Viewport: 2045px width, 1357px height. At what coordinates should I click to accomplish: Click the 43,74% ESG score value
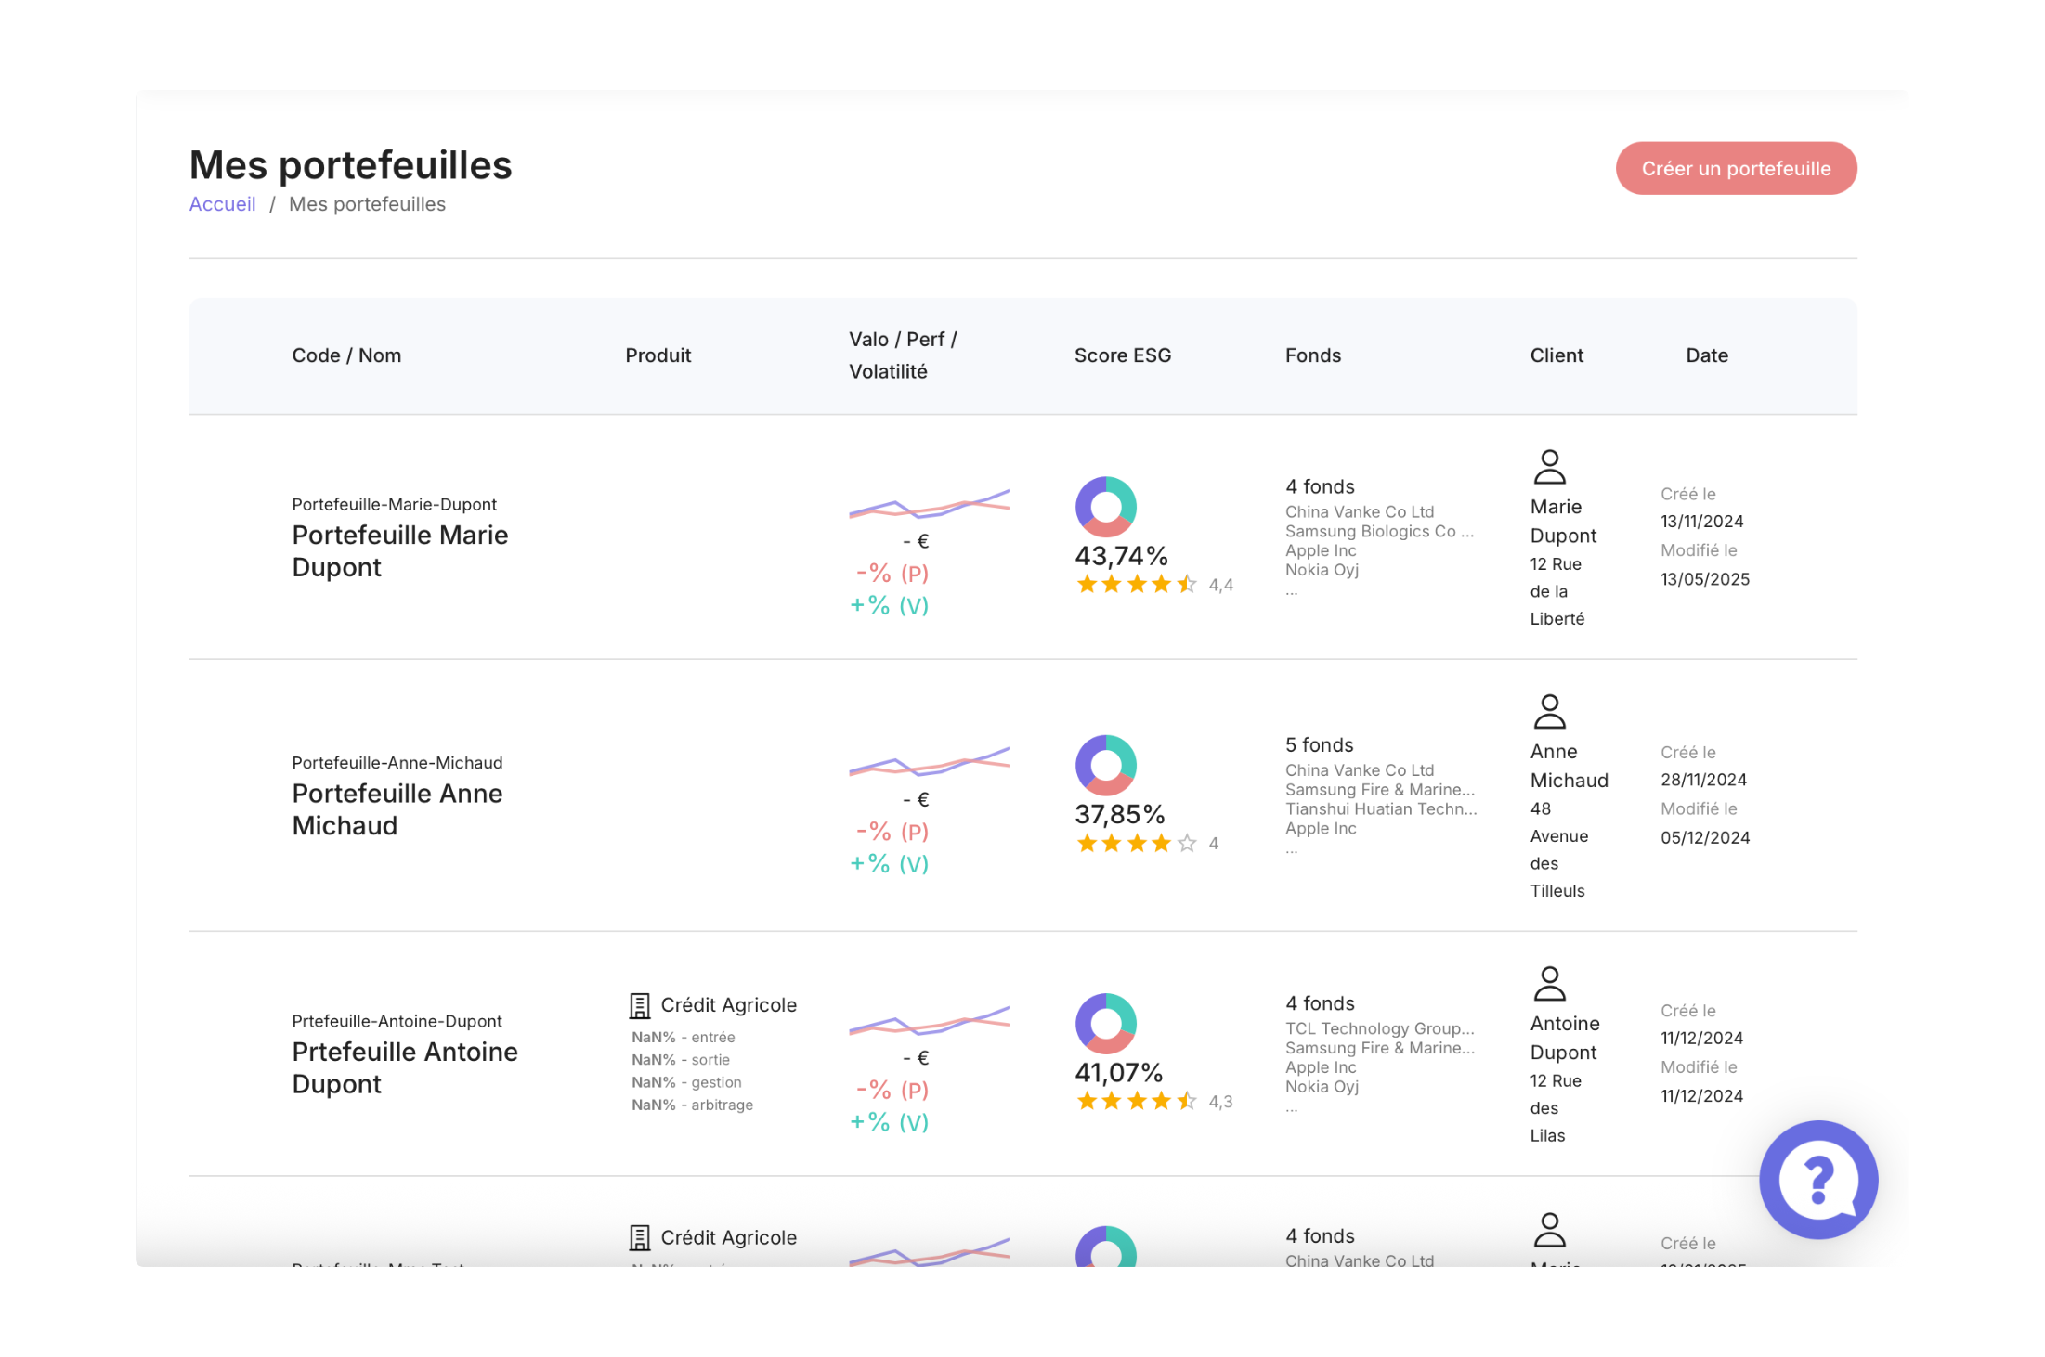[1119, 554]
